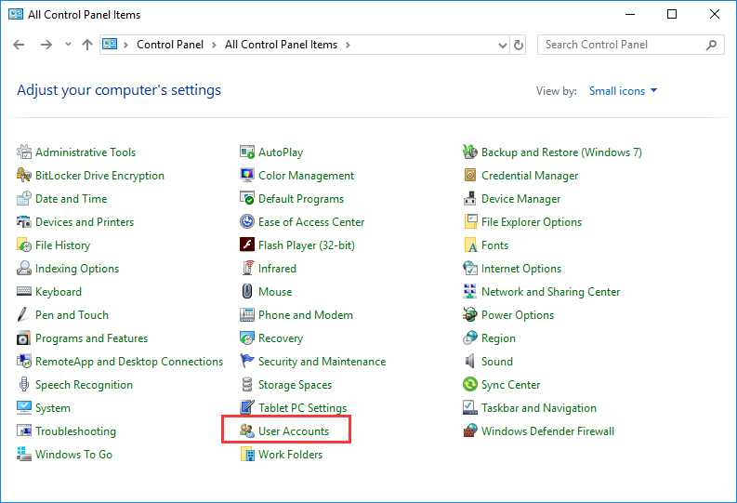Open the address bar history dropdown
Screen dimensions: 737x503
point(503,45)
